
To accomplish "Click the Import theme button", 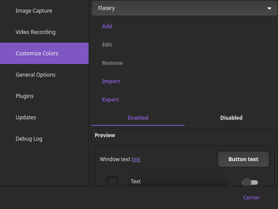I will pos(111,81).
